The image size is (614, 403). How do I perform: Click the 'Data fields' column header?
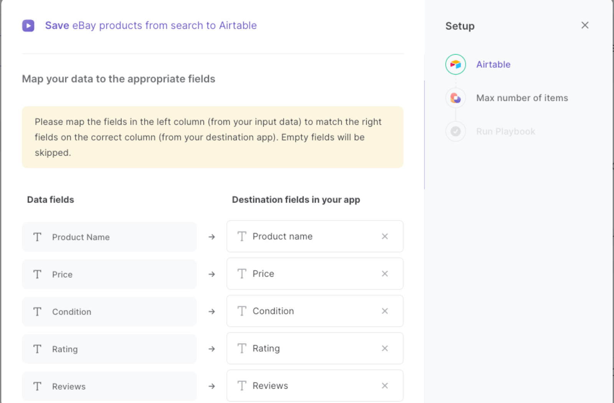(x=50, y=200)
